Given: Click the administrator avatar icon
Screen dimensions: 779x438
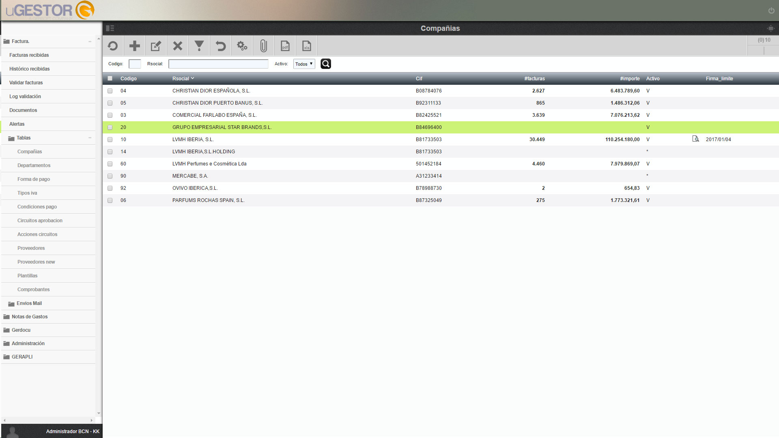Looking at the screenshot, I should pyautogui.click(x=13, y=432).
